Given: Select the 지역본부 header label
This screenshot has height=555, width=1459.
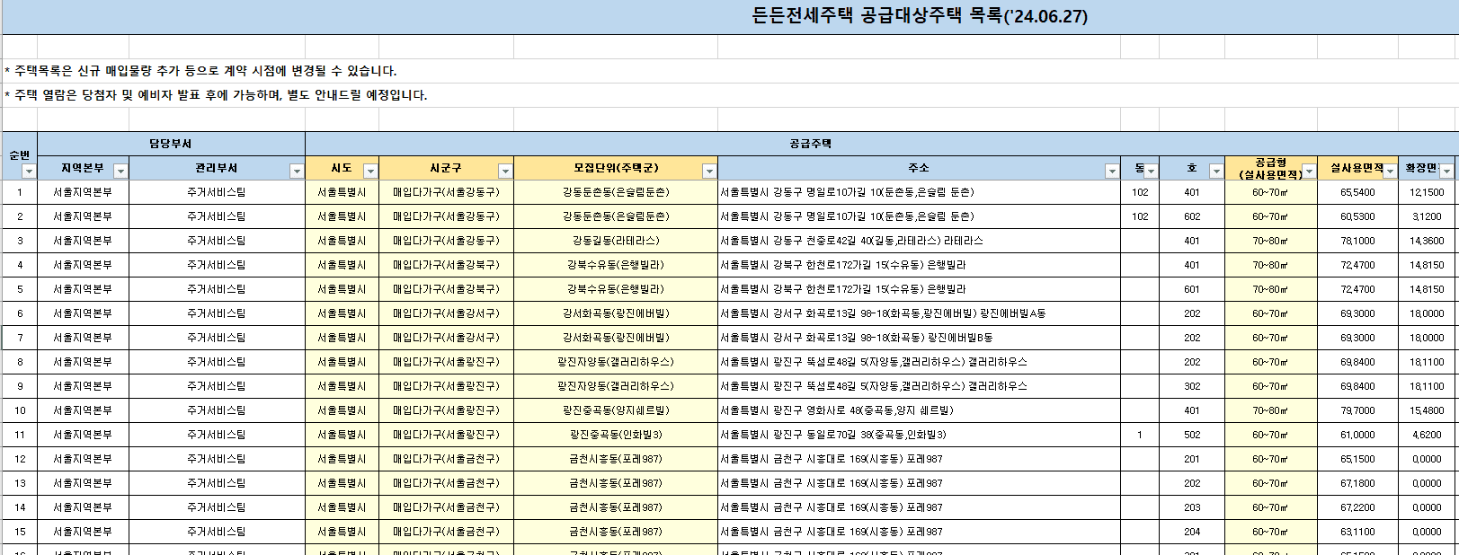Looking at the screenshot, I should point(83,168).
